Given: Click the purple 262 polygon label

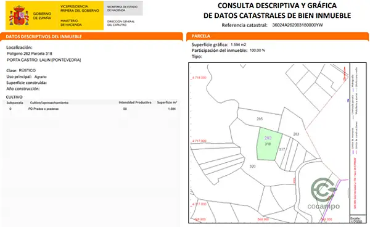Looking at the screenshot, I should [x=268, y=138].
